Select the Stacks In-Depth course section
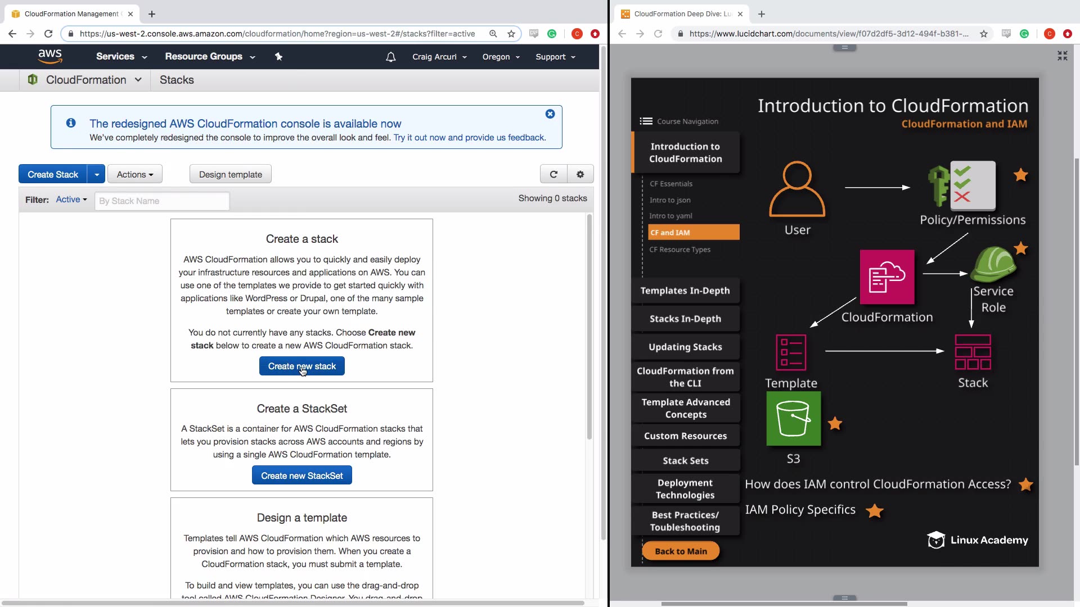This screenshot has height=607, width=1080. point(685,319)
